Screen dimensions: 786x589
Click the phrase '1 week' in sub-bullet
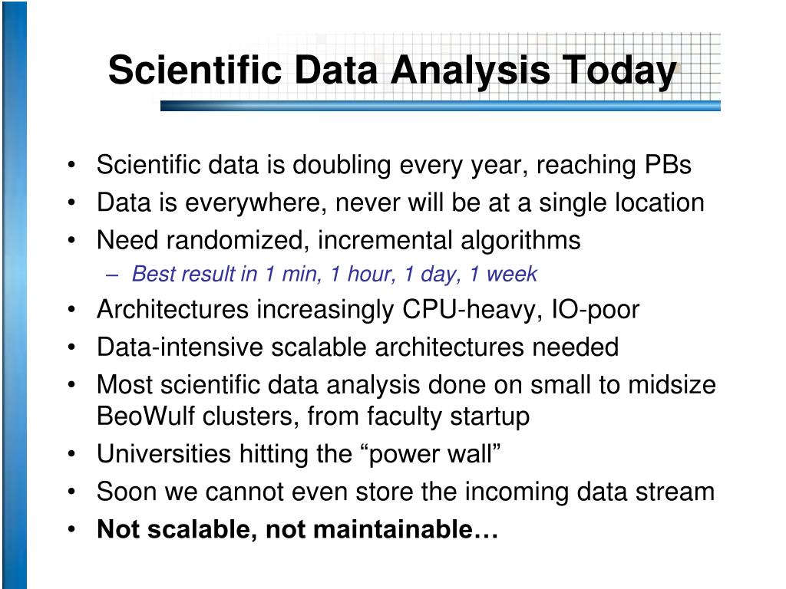504,274
